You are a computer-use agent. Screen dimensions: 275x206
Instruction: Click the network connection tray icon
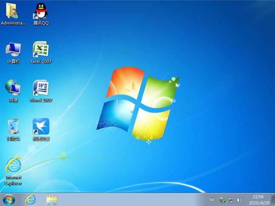[x=231, y=200]
